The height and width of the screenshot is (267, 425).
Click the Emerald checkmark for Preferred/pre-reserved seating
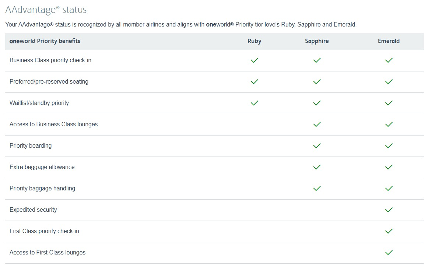pyautogui.click(x=389, y=82)
